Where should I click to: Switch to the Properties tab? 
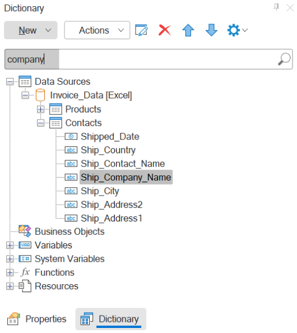(37, 319)
